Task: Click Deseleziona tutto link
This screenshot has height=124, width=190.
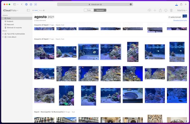Action: 180,21
